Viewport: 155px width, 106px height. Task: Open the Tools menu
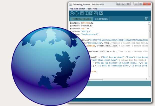89,9
